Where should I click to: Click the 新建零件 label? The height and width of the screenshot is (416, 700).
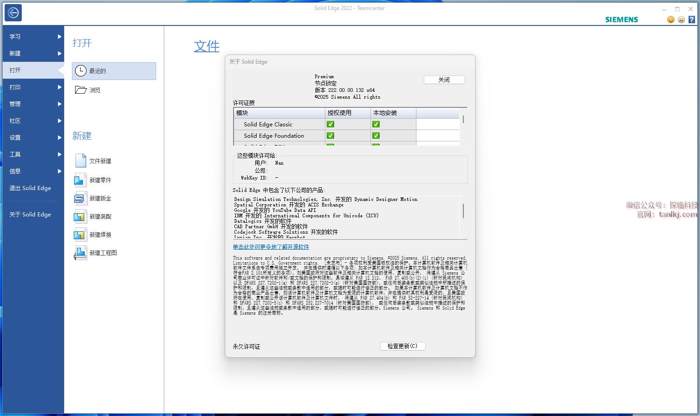pos(100,180)
